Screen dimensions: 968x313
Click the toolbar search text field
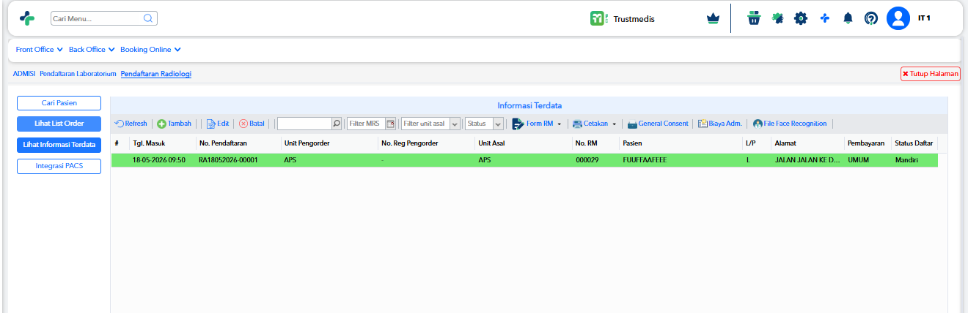point(305,124)
